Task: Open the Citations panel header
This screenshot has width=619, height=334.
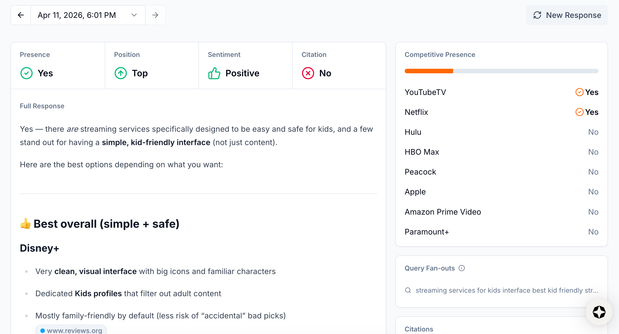Action: [x=419, y=329]
